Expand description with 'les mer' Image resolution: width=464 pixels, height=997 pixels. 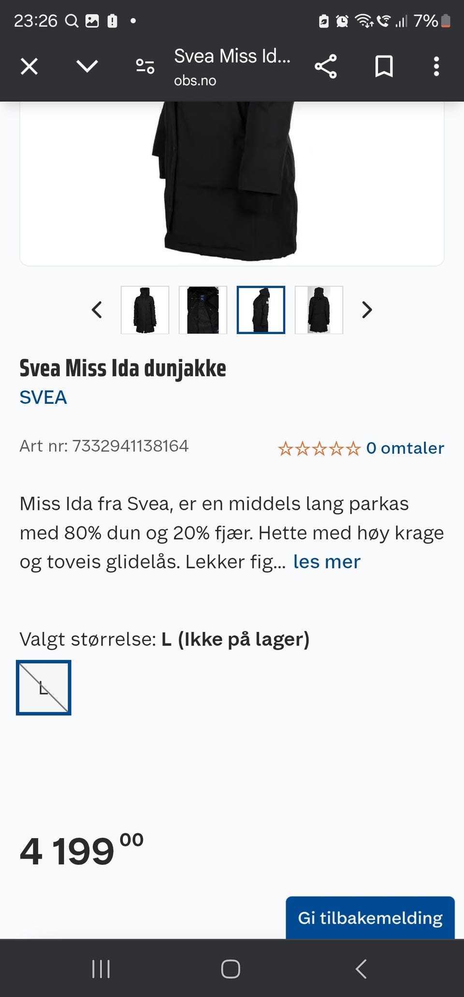[x=327, y=562]
